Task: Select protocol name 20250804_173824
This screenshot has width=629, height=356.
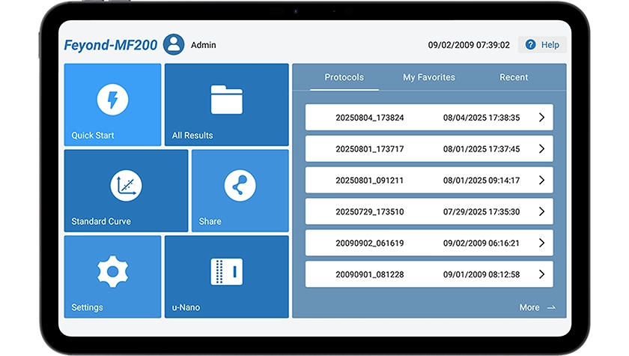Action: pos(369,118)
